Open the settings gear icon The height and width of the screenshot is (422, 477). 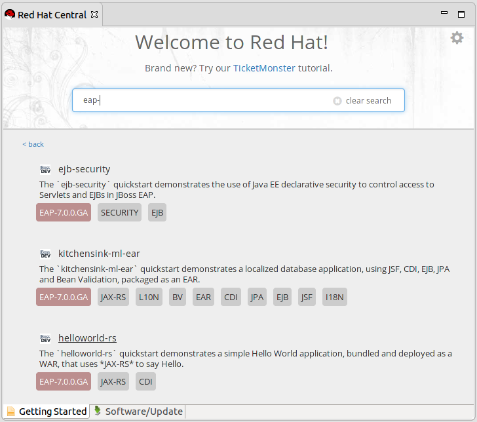tap(457, 38)
